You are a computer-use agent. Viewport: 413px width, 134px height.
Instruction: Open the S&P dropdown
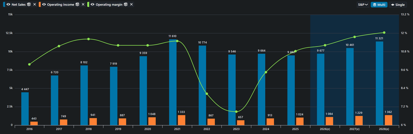(363, 5)
